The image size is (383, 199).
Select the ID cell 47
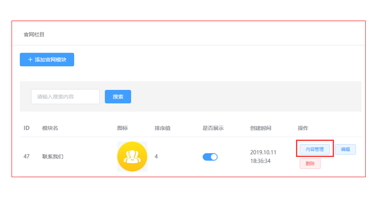(26, 157)
